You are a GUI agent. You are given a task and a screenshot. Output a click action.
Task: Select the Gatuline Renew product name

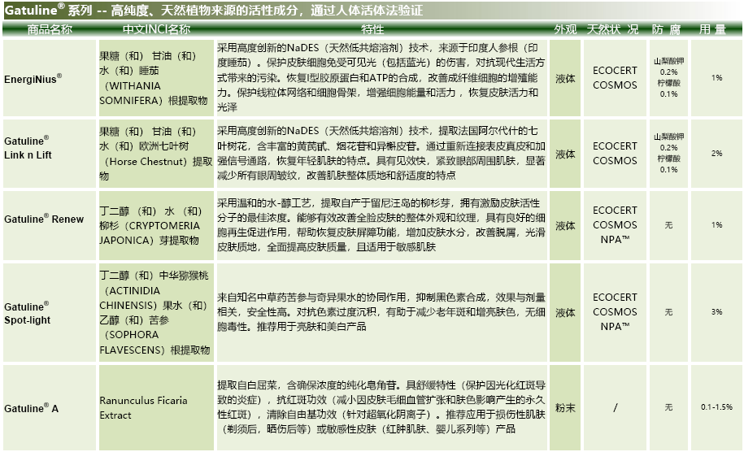coord(44,219)
